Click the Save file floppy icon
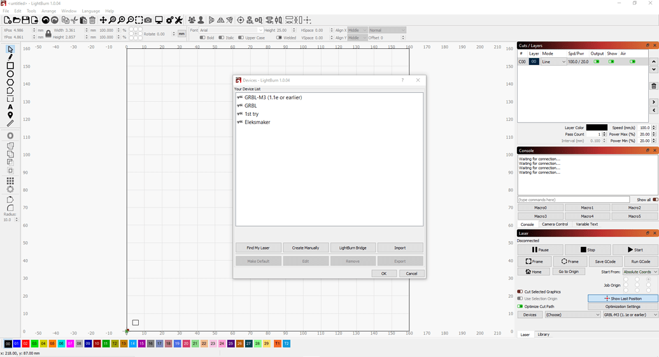Screen dimensions: 659x357 (25, 20)
